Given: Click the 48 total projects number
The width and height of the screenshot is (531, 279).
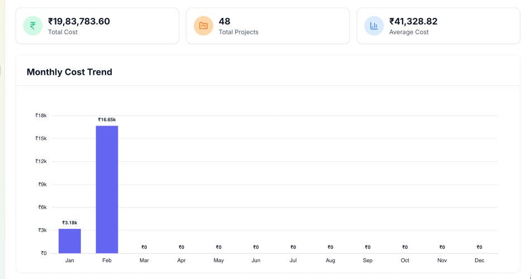Looking at the screenshot, I should 224,21.
